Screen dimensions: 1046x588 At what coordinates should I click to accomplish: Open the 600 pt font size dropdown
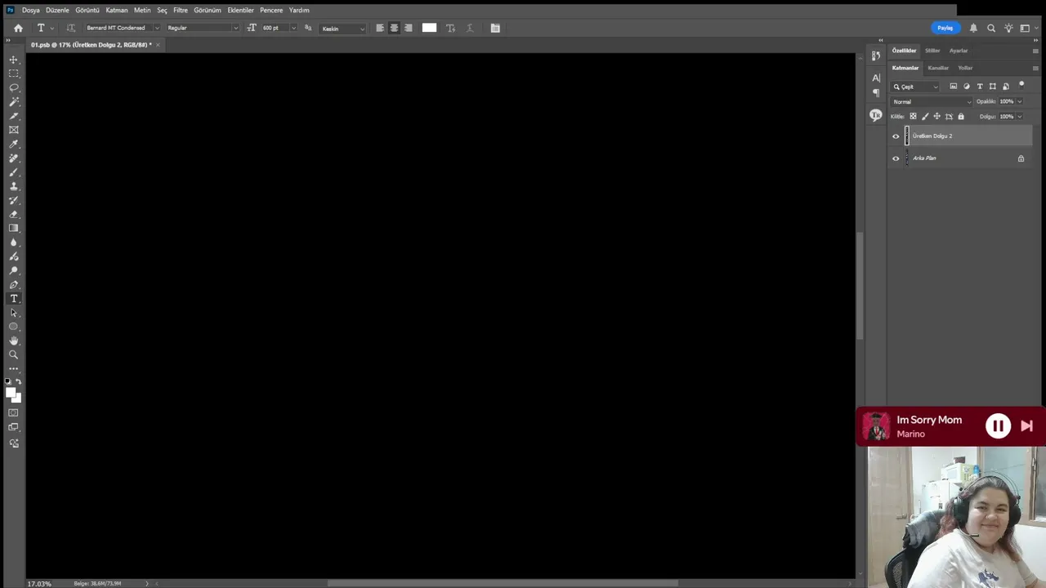click(293, 28)
